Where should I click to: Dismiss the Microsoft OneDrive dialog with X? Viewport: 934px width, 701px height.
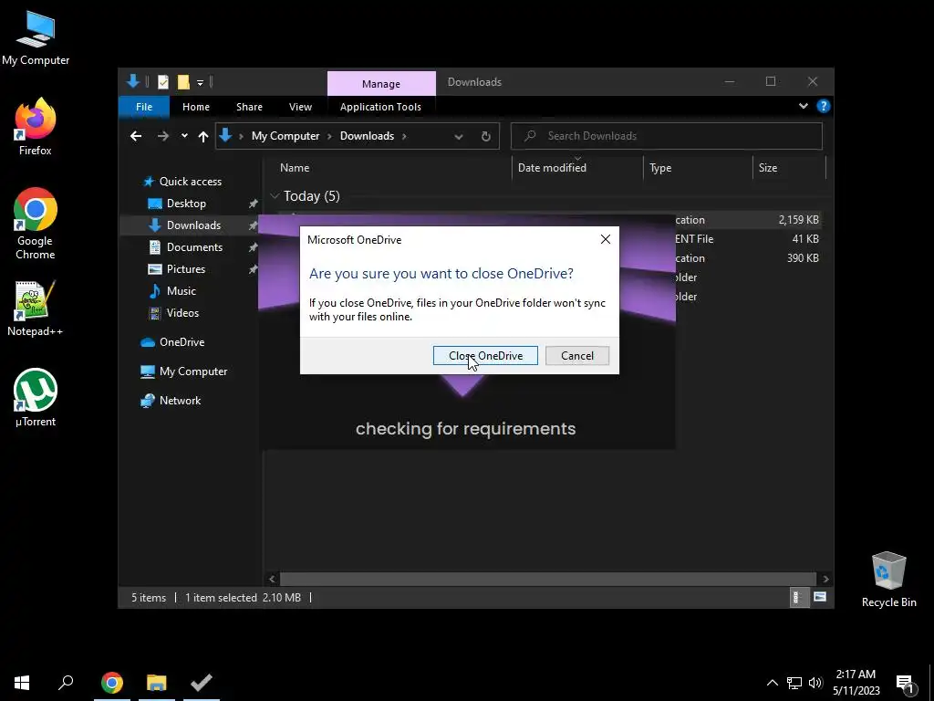pos(606,239)
